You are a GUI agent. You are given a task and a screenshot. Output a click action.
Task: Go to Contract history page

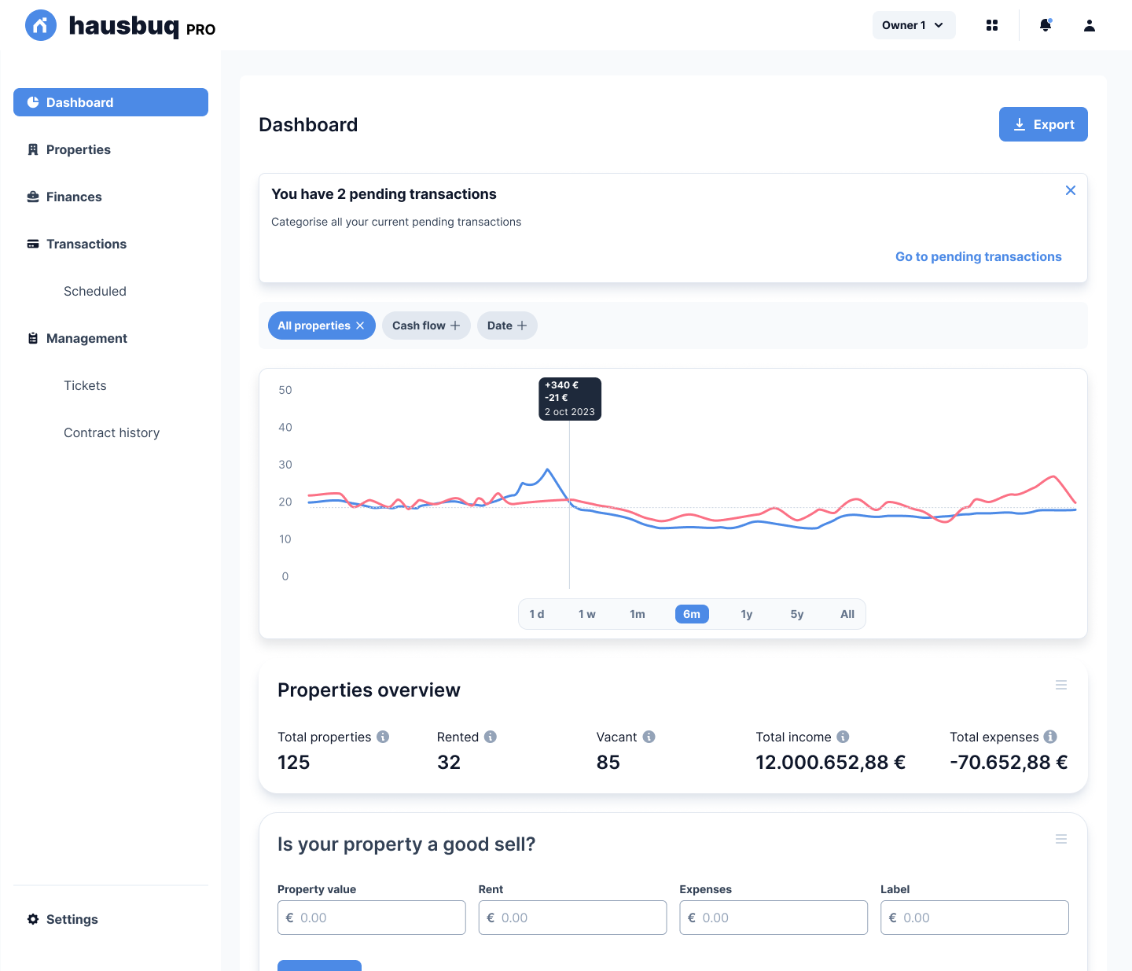112,432
